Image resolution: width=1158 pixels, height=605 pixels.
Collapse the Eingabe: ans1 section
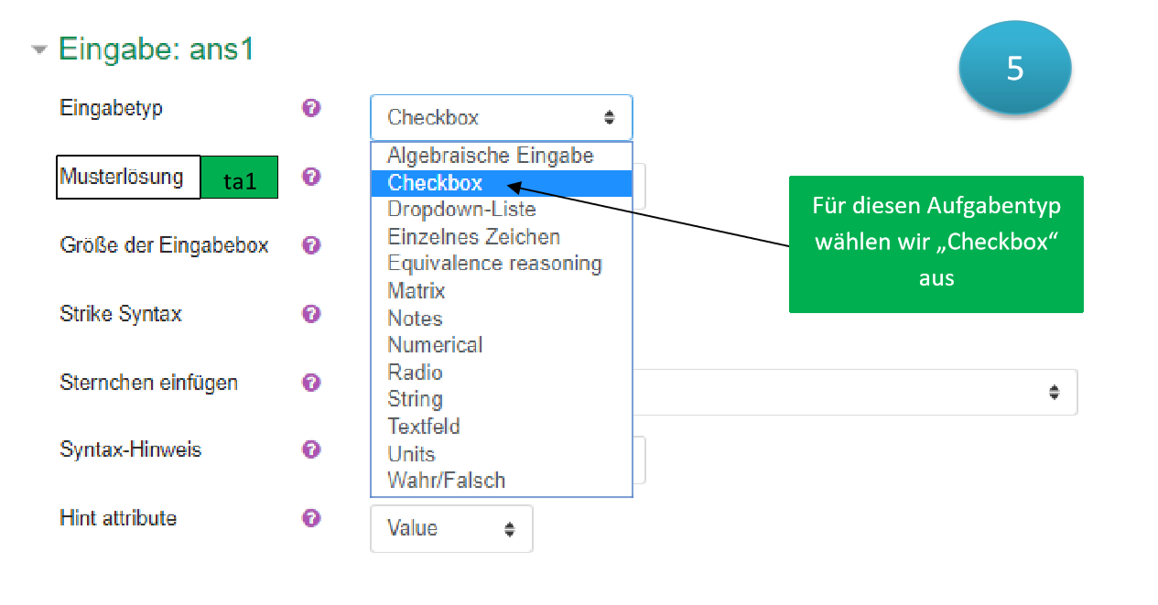pos(38,49)
